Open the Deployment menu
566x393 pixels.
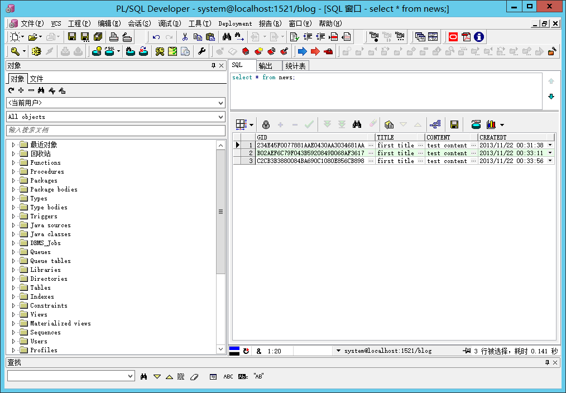point(235,23)
